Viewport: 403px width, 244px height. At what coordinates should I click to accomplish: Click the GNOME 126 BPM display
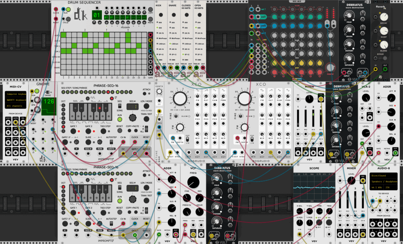[49, 106]
